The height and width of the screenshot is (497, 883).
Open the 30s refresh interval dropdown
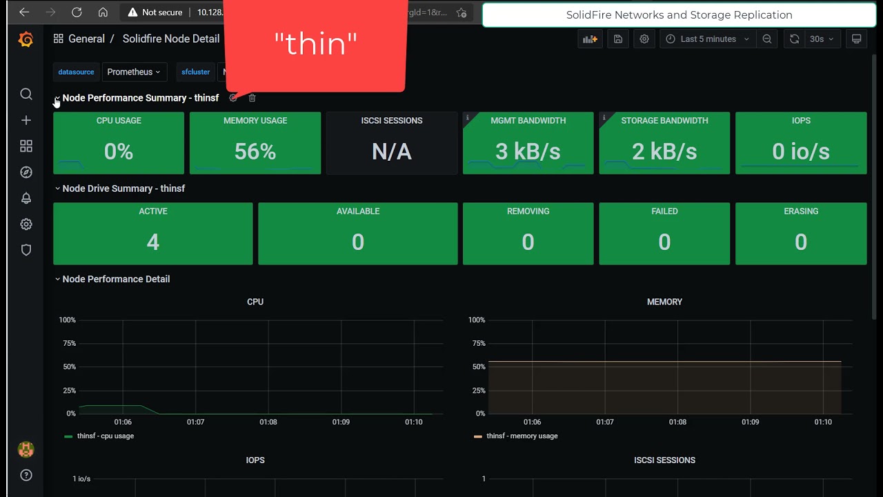[821, 39]
